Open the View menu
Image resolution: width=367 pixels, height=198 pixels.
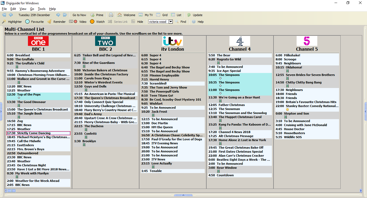(x=23, y=9)
